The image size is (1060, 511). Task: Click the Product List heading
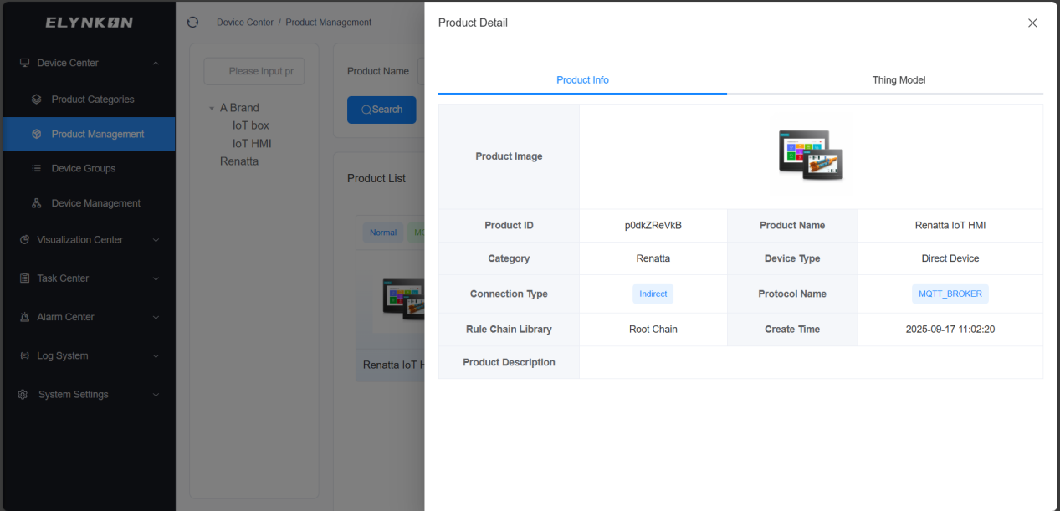376,178
